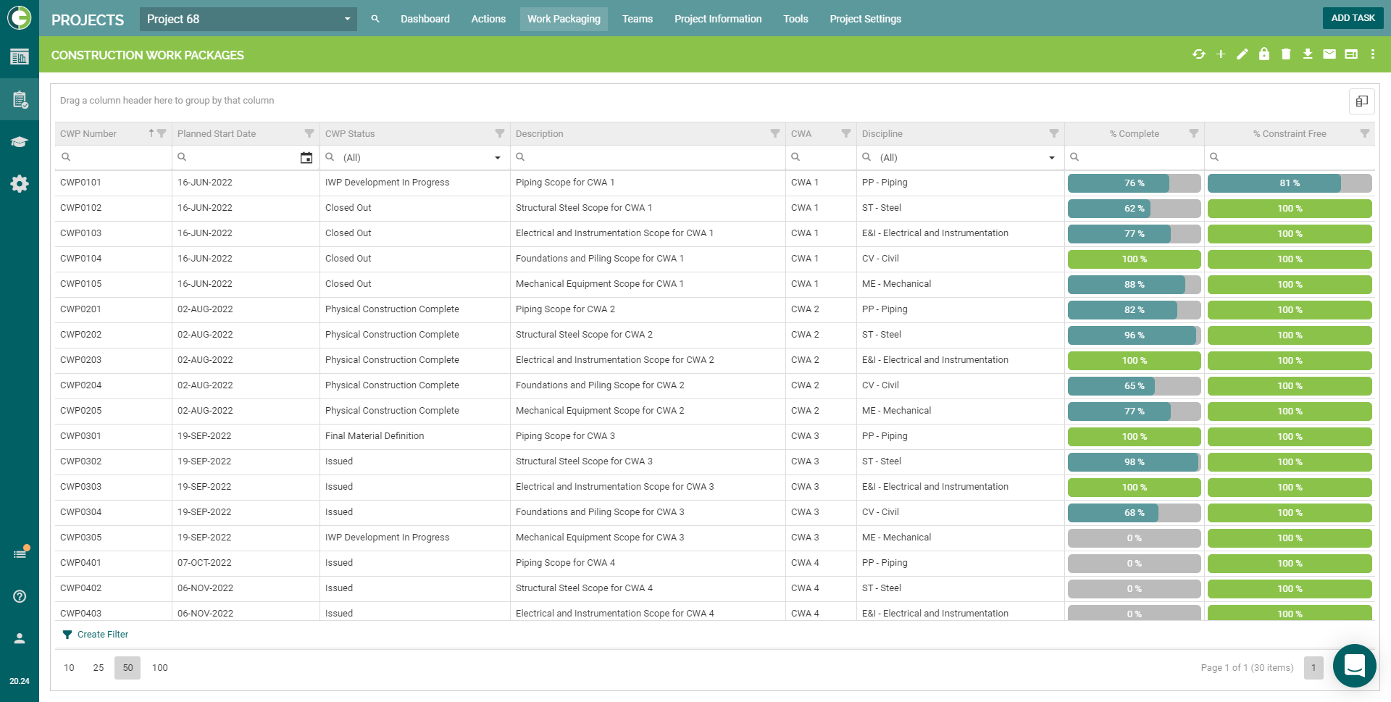Click the filter funnel on Discipline column

point(1054,133)
